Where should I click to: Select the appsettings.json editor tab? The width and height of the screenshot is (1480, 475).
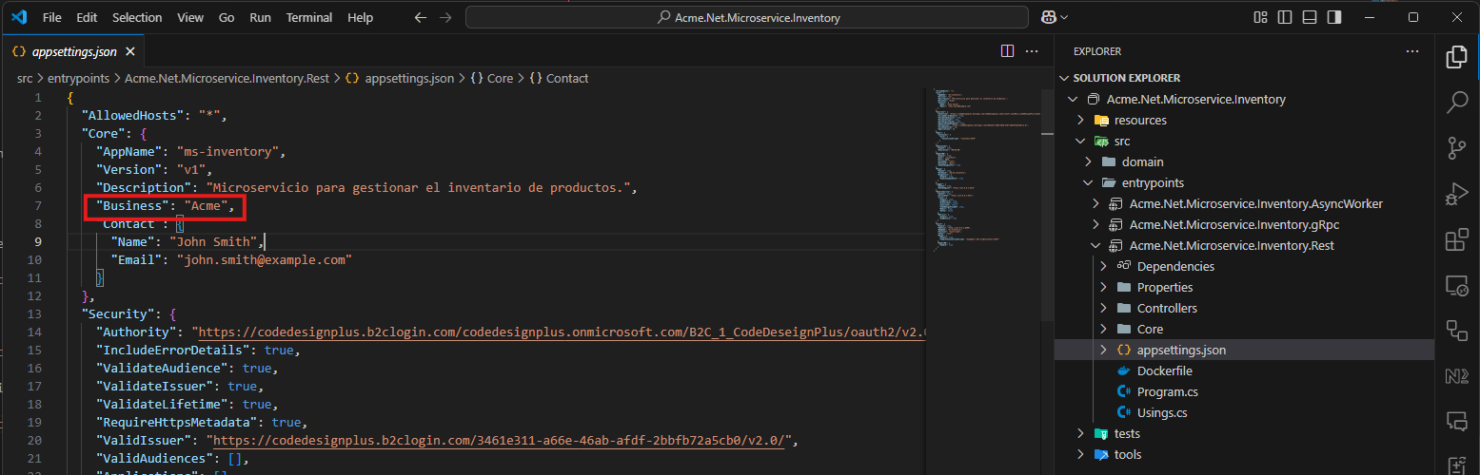click(73, 52)
